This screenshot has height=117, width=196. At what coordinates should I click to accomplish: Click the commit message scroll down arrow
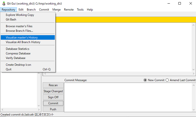(194, 110)
